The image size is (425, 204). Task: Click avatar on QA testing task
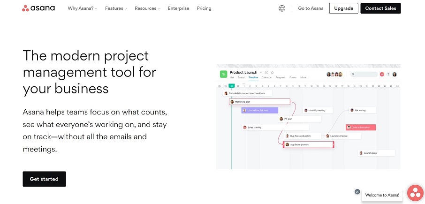352,110
